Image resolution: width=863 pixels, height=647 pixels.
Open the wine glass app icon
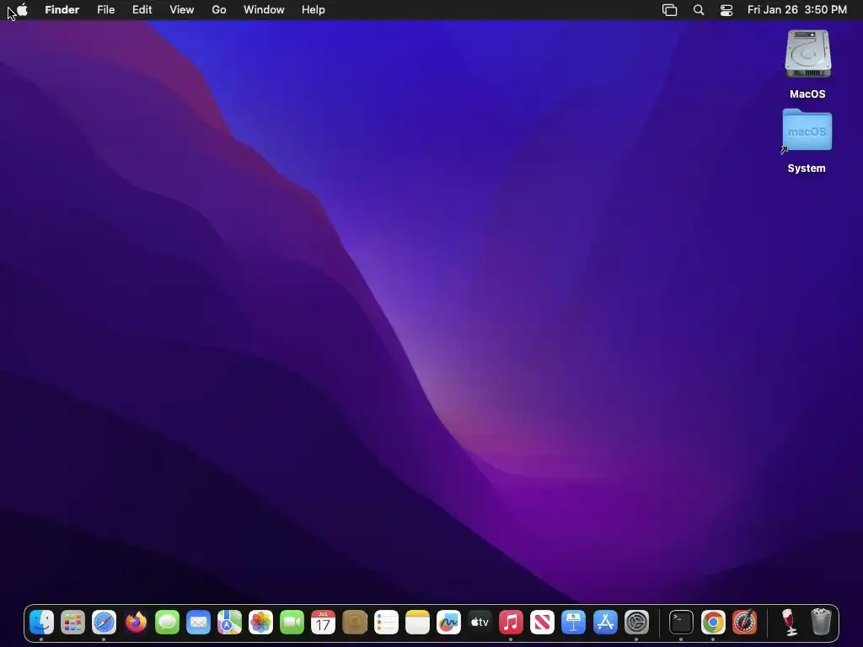[x=789, y=623]
